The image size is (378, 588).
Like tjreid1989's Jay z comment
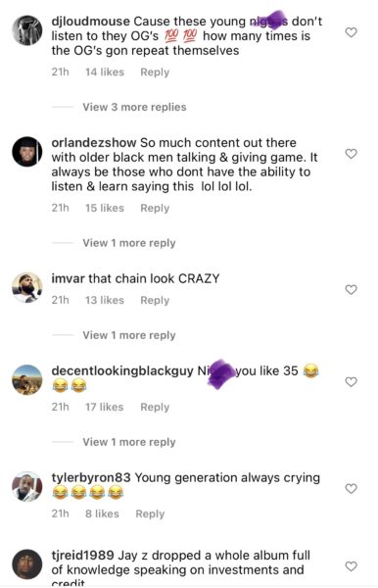pyautogui.click(x=351, y=566)
